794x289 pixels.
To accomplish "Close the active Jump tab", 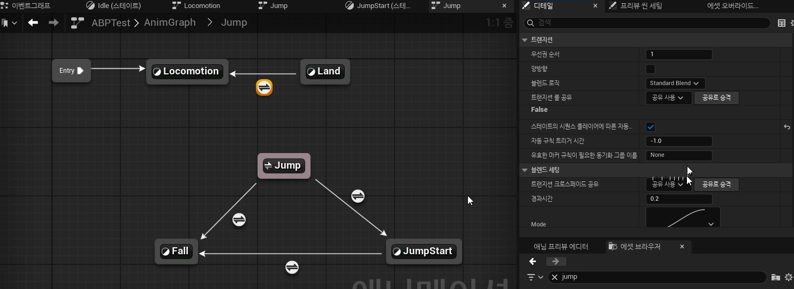I will [504, 6].
